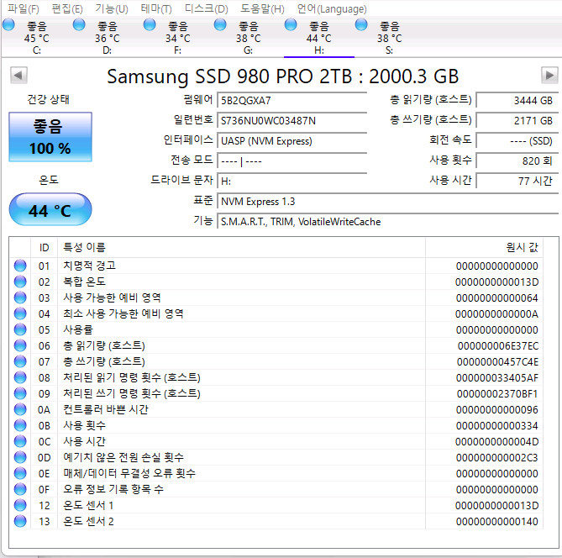The height and width of the screenshot is (558, 562).
Task: Click total host reads value 3444 GB
Action: (x=517, y=100)
